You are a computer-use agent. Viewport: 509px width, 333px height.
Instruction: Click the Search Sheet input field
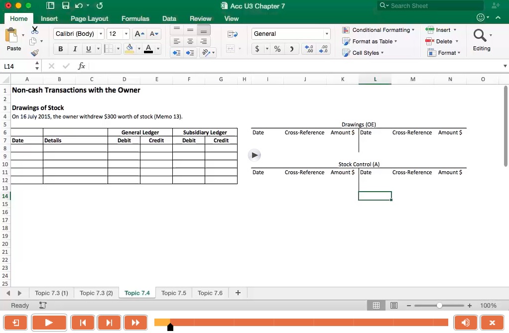(x=433, y=6)
